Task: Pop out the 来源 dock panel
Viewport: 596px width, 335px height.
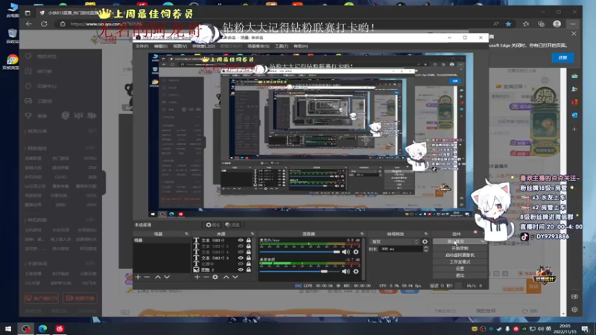Action: [x=253, y=234]
